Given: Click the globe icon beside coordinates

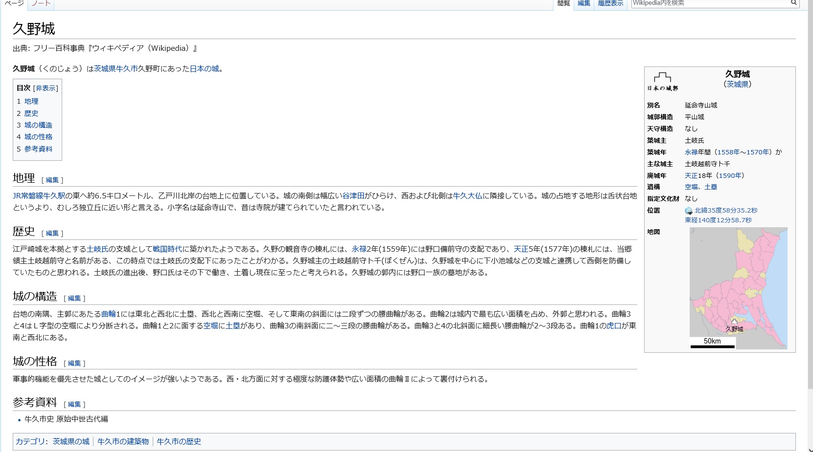Looking at the screenshot, I should [689, 211].
